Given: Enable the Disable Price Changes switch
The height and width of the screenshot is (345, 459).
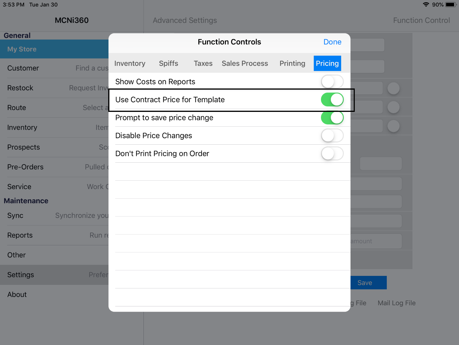Looking at the screenshot, I should [x=332, y=136].
